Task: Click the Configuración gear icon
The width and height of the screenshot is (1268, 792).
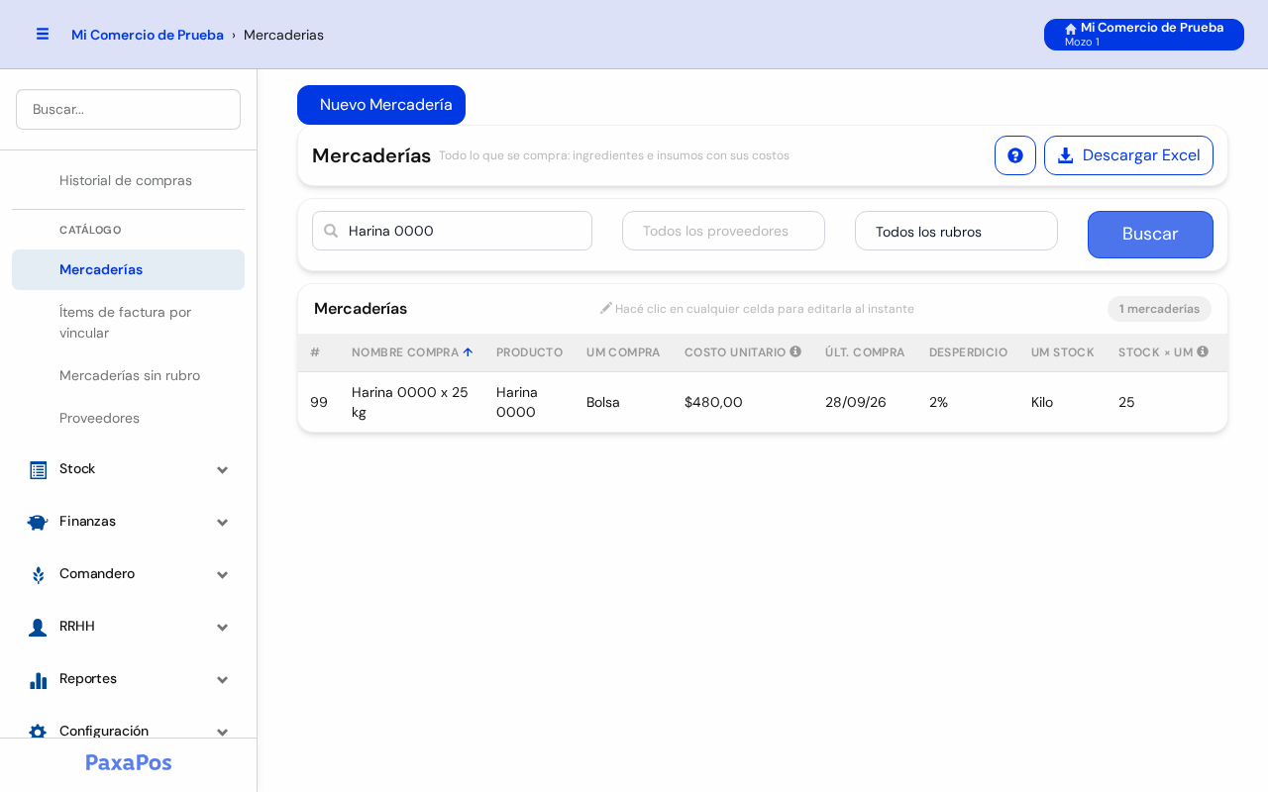Action: [38, 732]
